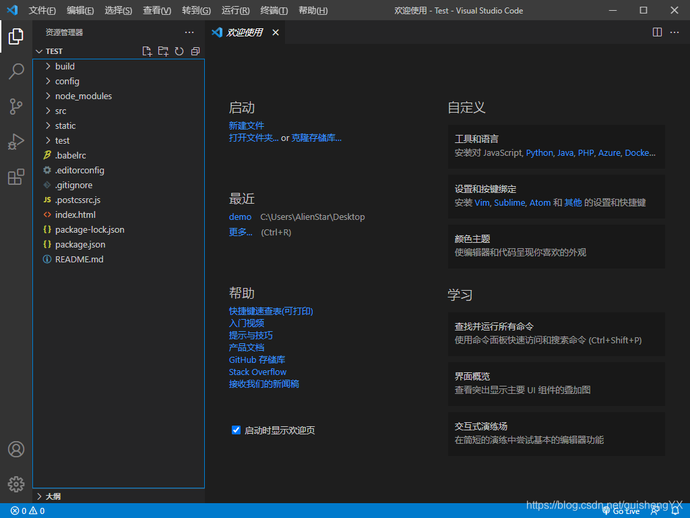This screenshot has width=690, height=518.
Task: Click the Python language link
Action: pos(540,153)
